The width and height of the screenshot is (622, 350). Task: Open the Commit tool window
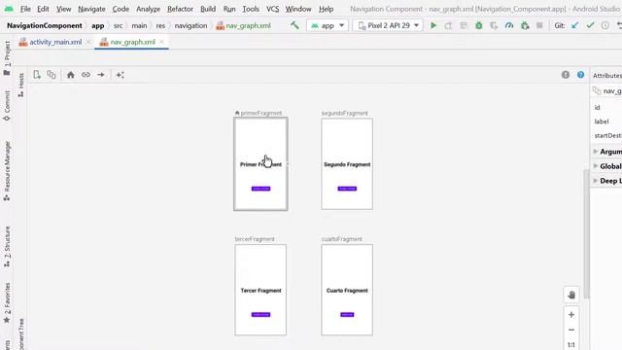[7, 106]
